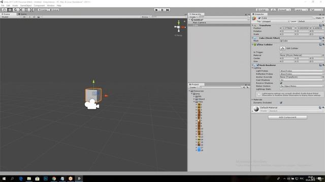Expand the Object folder
The height and width of the screenshot is (182, 325).
[194, 99]
